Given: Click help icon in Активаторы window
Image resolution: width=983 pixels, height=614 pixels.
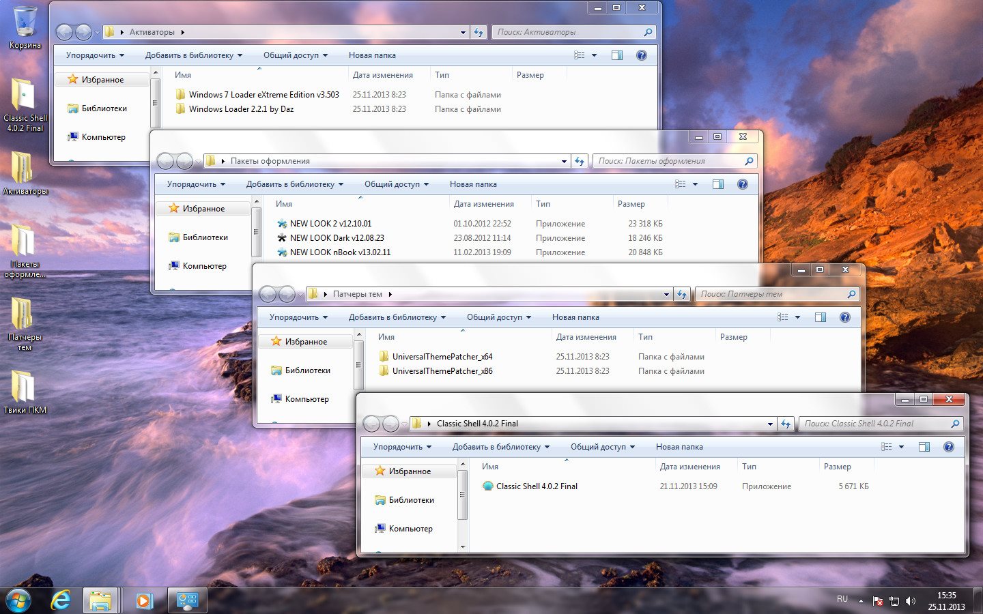Looking at the screenshot, I should coord(642,55).
